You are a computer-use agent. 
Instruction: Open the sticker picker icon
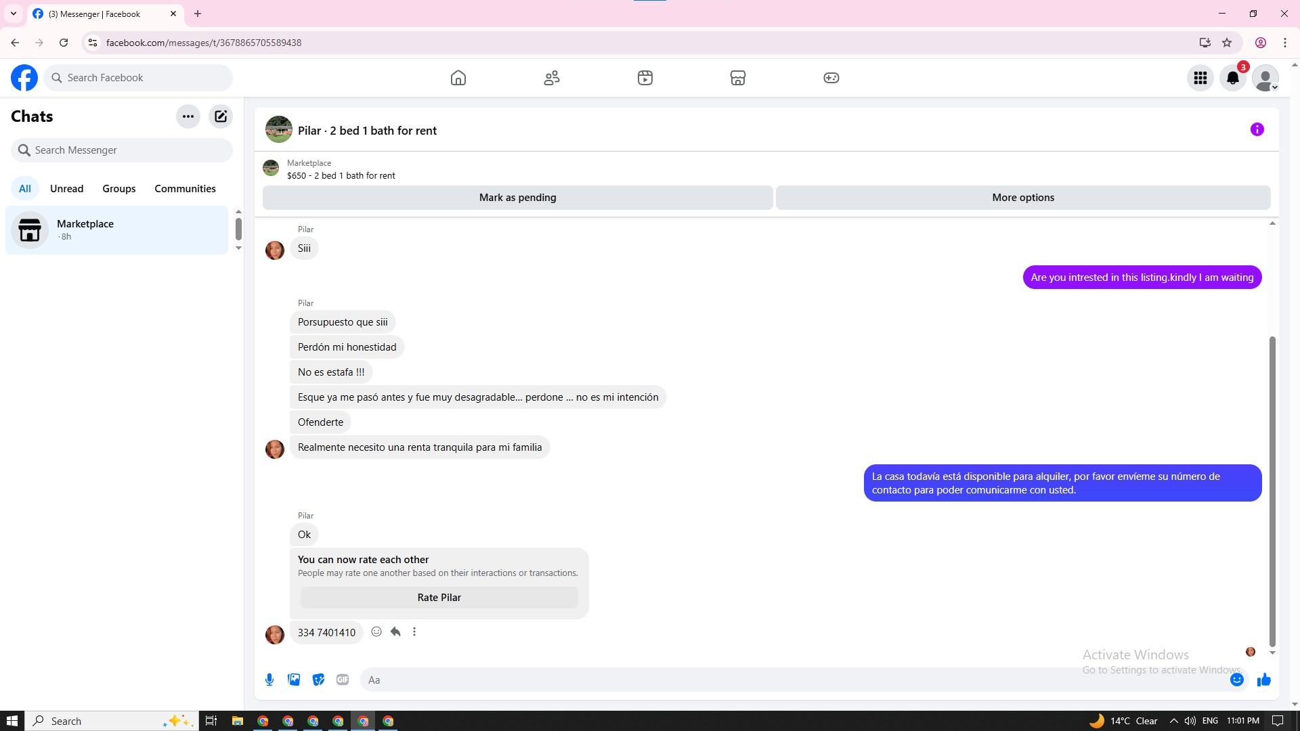pyautogui.click(x=318, y=680)
